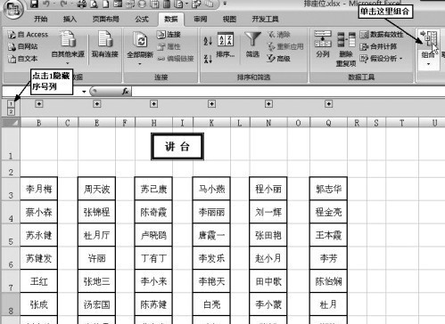Expand the 全部刷新 dropdown arrow
Viewport: 445px width, 324px height.
[x=140, y=63]
